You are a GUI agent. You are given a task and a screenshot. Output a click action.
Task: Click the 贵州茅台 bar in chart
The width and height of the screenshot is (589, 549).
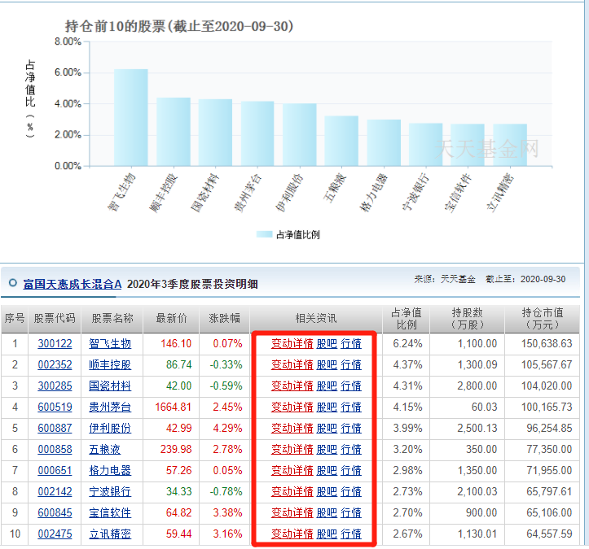(257, 133)
